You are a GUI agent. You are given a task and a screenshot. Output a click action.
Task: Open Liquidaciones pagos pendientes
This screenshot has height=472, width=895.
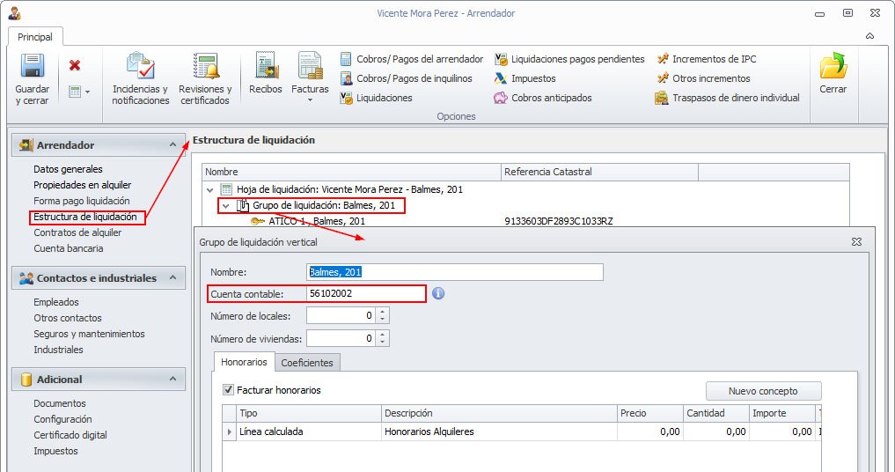point(569,59)
